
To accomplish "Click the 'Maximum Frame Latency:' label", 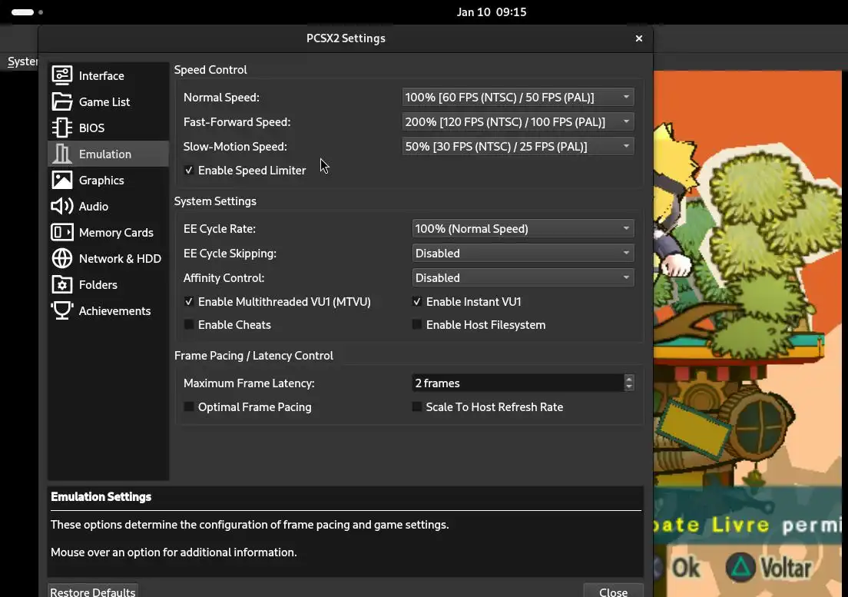I will [249, 383].
